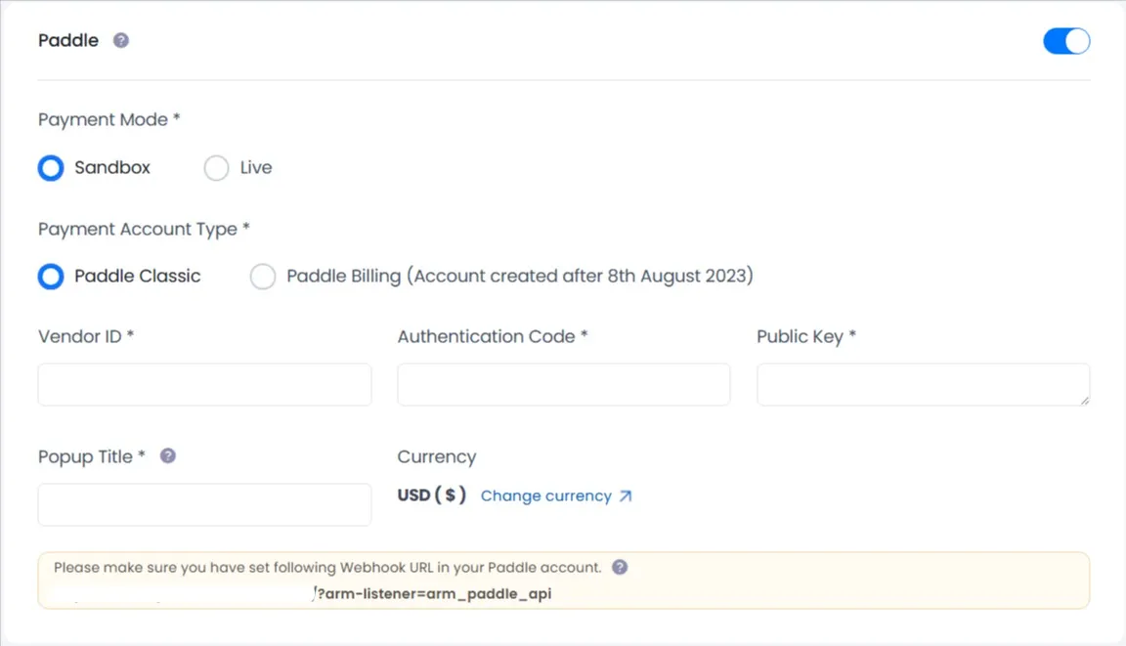
Task: Click the help icon after the Webhook URL notice
Action: [619, 567]
